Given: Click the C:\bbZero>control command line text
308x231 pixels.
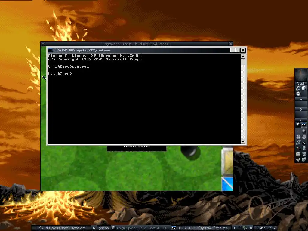Looking at the screenshot, I should (x=68, y=66).
